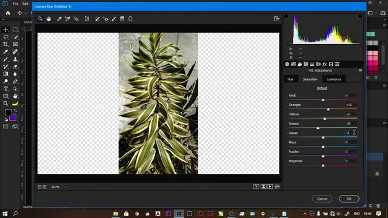Click the Oranges saturation slider handle
The width and height of the screenshot is (388, 218).
tap(328, 109)
